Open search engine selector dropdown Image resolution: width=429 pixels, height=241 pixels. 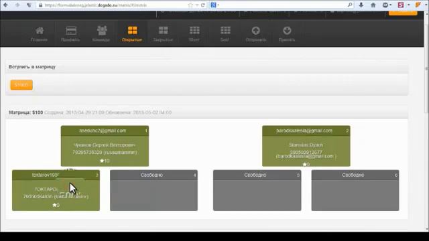(x=214, y=5)
